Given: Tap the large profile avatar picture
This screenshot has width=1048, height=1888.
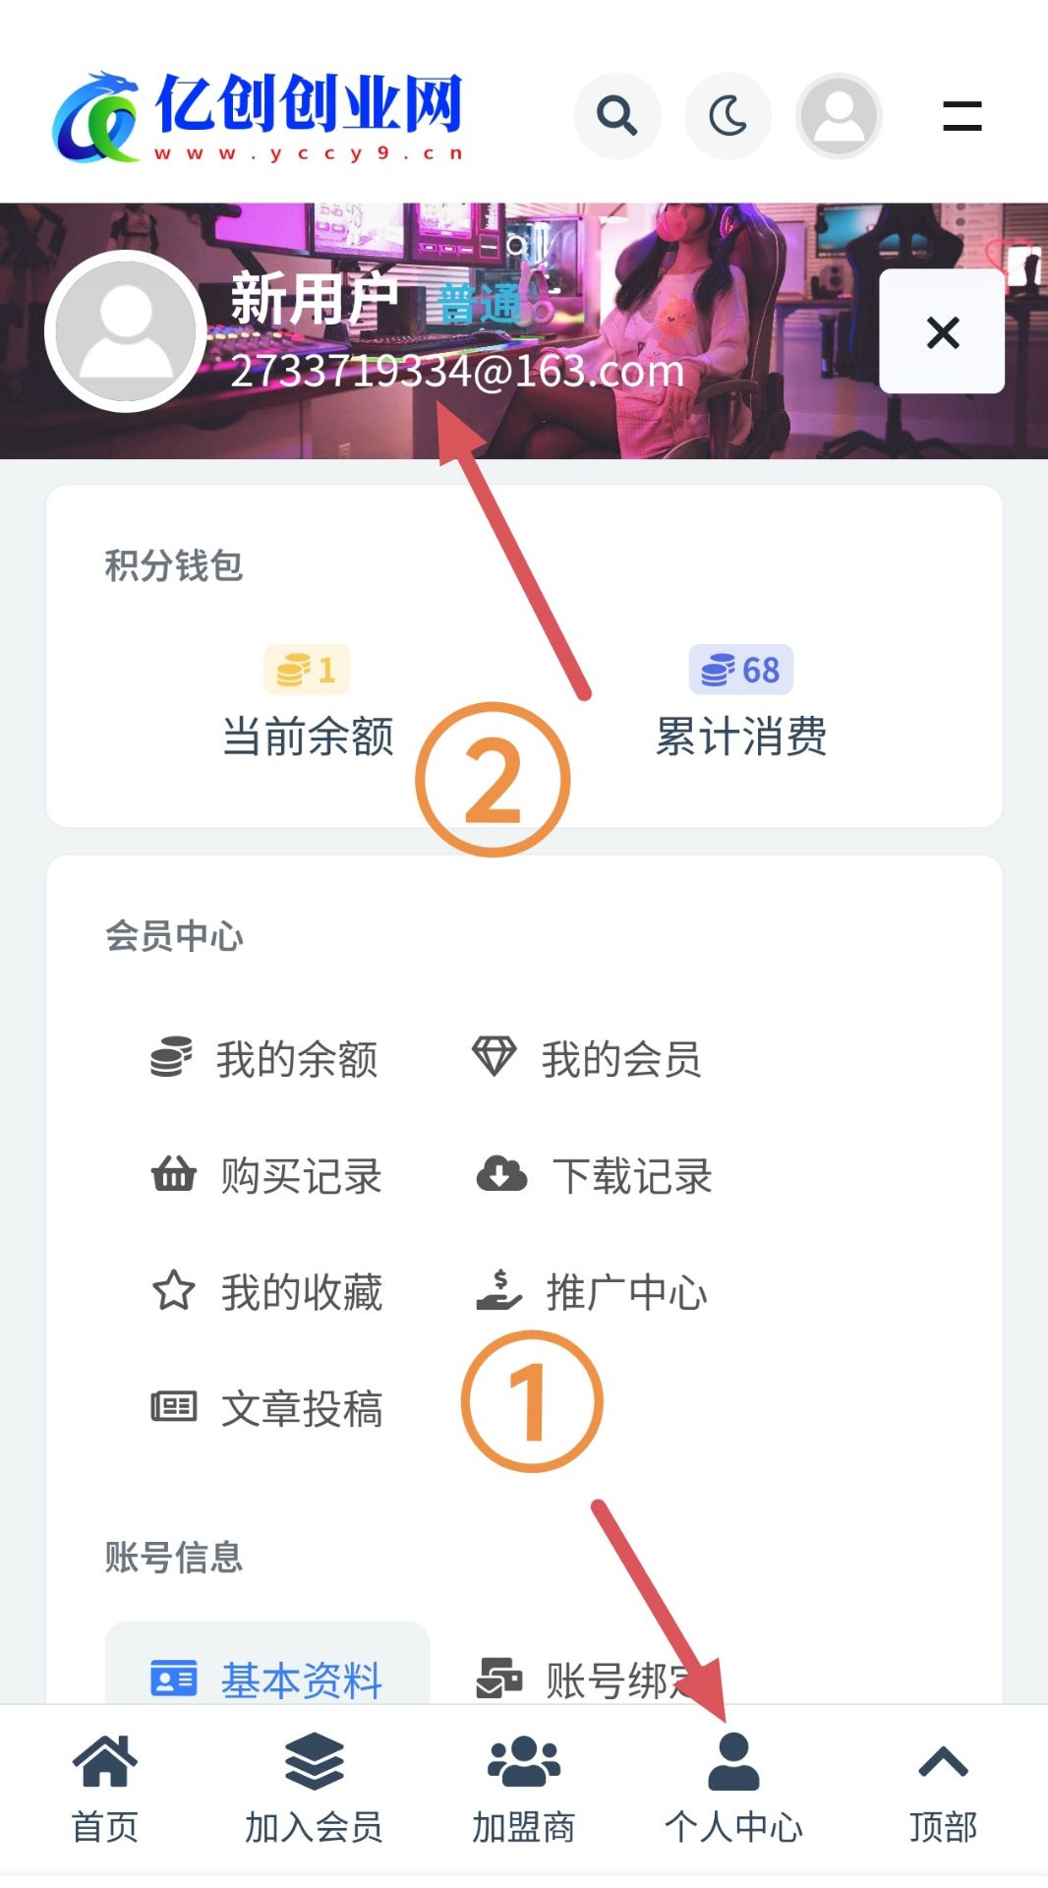Looking at the screenshot, I should pyautogui.click(x=125, y=331).
